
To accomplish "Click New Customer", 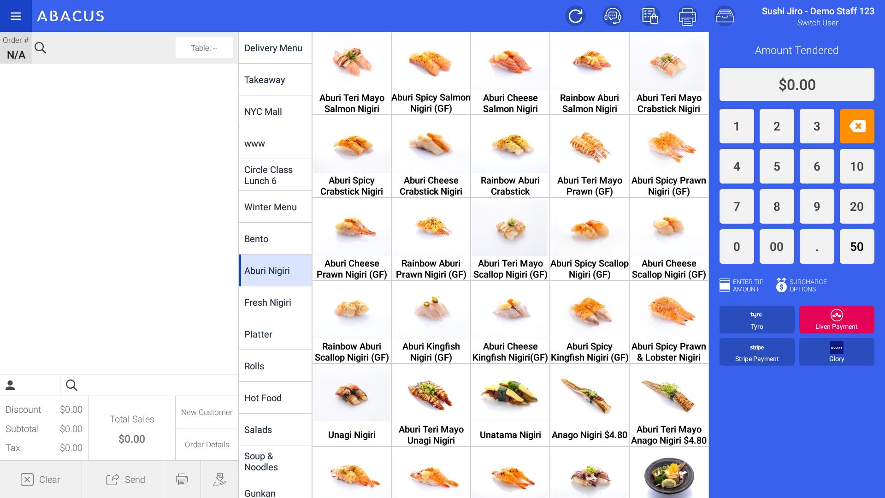I will tap(206, 412).
